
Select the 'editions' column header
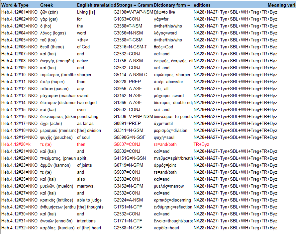tap(202, 5)
